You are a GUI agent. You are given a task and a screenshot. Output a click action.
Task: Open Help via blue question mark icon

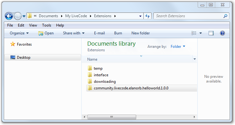pyautogui.click(x=222, y=33)
